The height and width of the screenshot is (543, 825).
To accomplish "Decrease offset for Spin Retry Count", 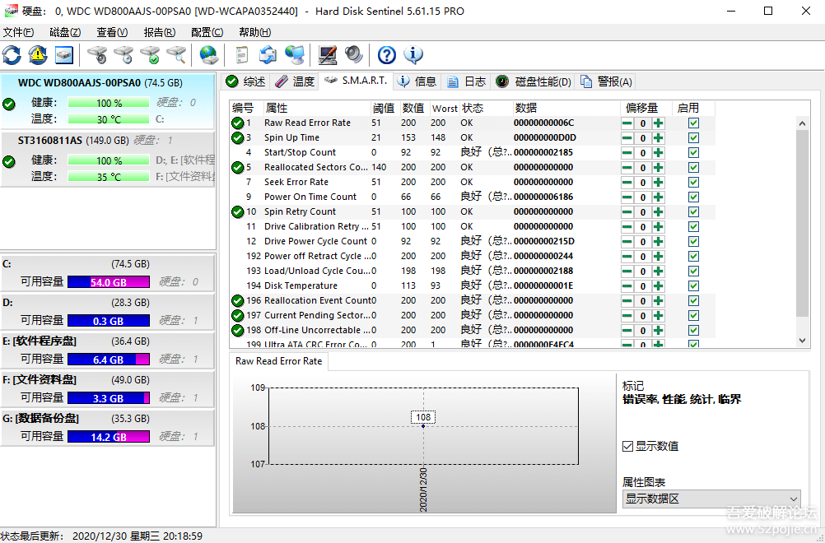I will pyautogui.click(x=627, y=212).
